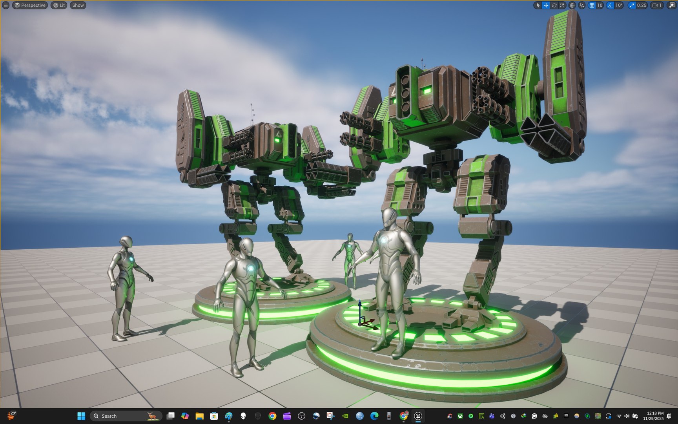Screen dimensions: 678x424
Task: Maximize or restore the viewport
Action: [671, 5]
